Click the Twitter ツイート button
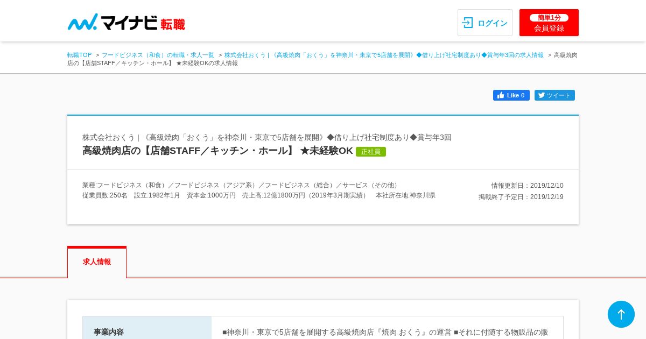This screenshot has height=339, width=646. pos(554,95)
